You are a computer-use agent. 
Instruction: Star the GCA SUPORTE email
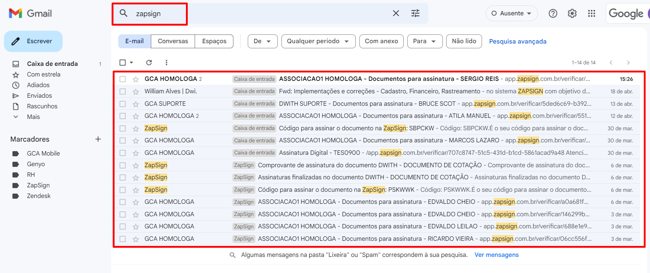pyautogui.click(x=136, y=104)
